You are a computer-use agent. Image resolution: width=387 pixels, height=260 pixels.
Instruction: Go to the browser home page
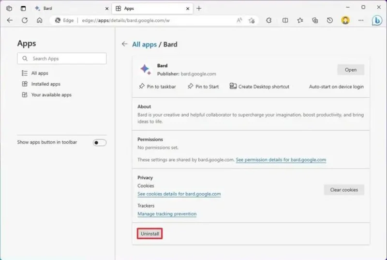click(x=40, y=20)
